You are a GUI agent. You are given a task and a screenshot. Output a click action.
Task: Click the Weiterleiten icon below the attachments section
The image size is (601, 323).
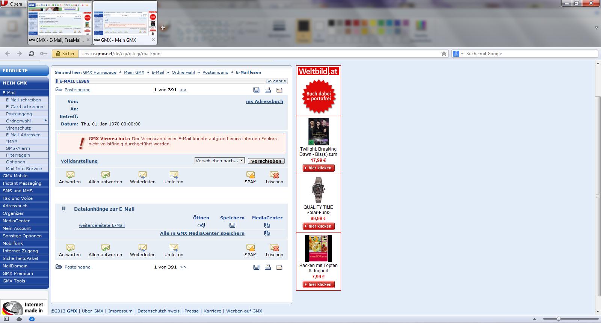pos(143,248)
